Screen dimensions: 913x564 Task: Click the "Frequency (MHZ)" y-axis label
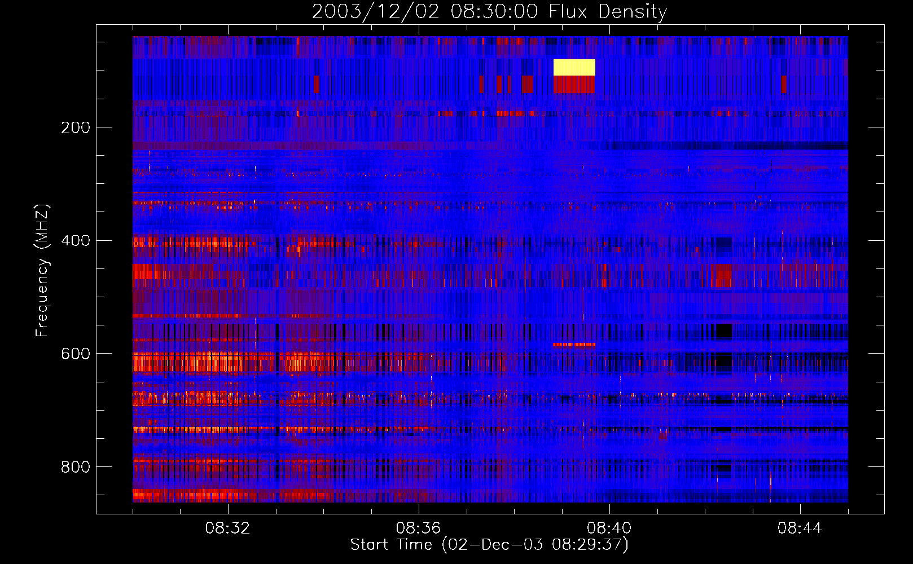click(42, 271)
